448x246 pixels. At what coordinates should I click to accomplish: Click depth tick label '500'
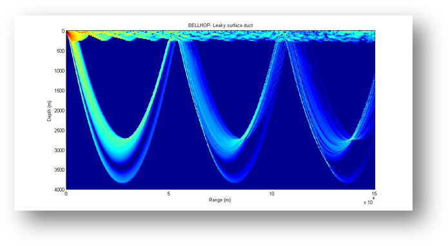click(x=61, y=51)
